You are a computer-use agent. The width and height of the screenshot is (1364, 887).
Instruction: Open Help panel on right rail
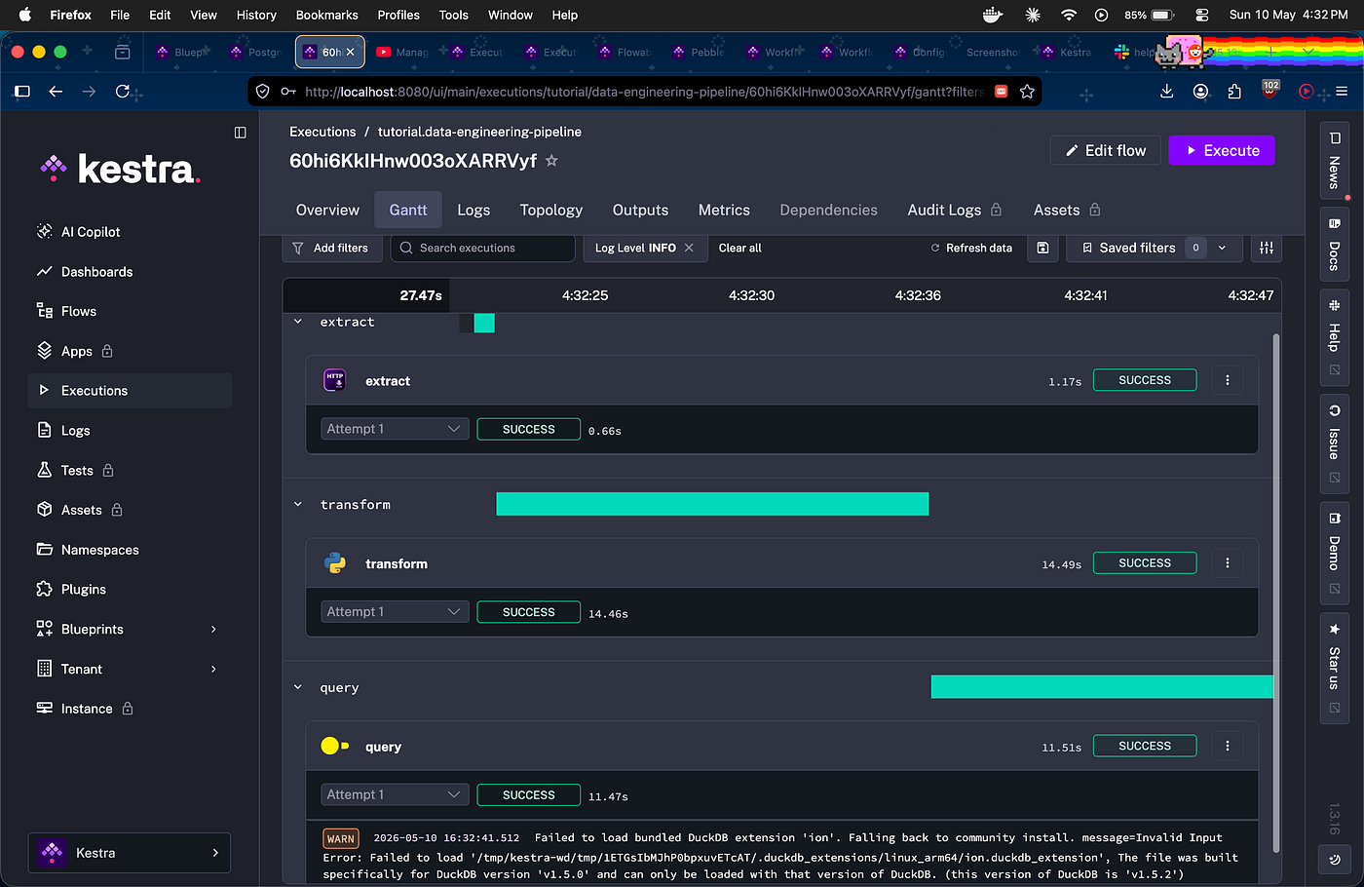1334,337
